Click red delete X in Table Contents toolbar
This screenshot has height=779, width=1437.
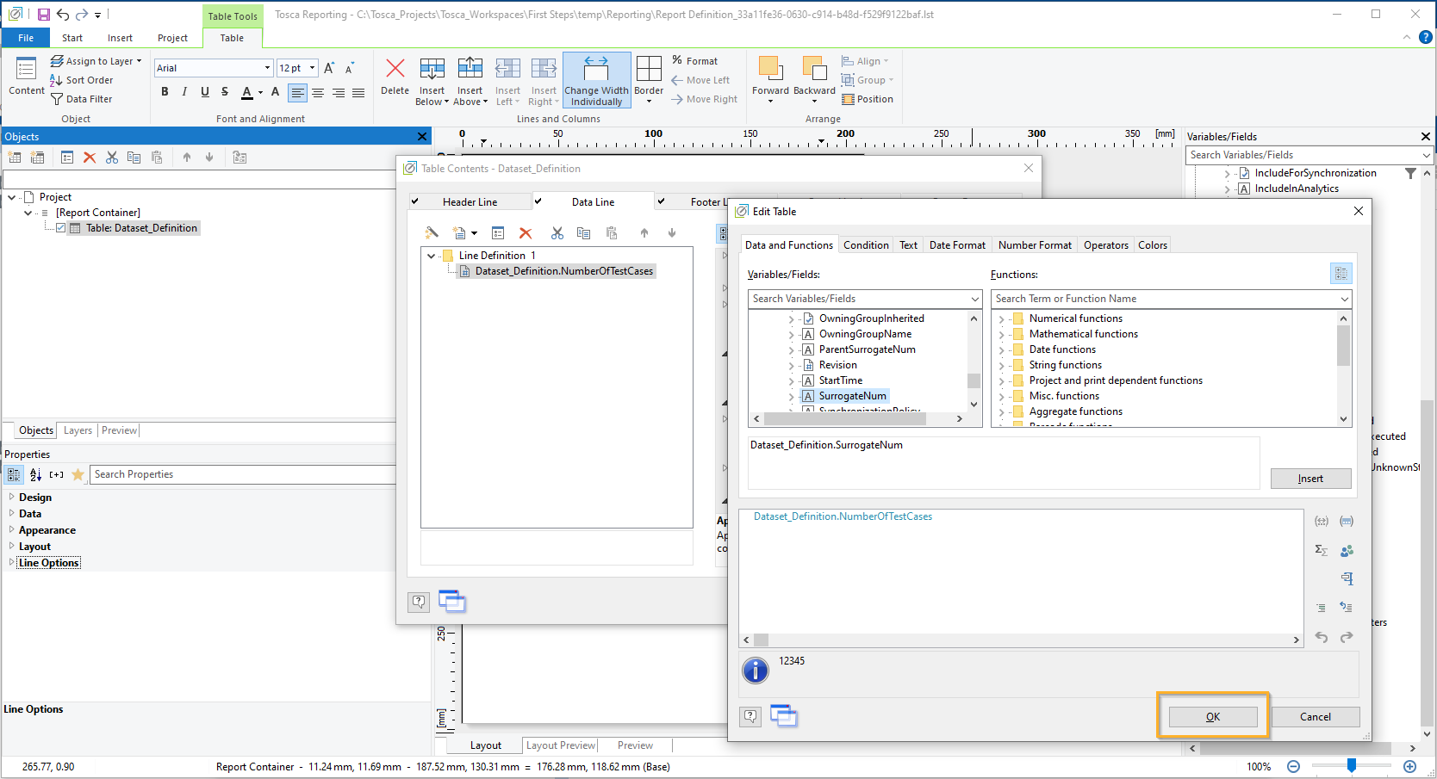pos(526,233)
